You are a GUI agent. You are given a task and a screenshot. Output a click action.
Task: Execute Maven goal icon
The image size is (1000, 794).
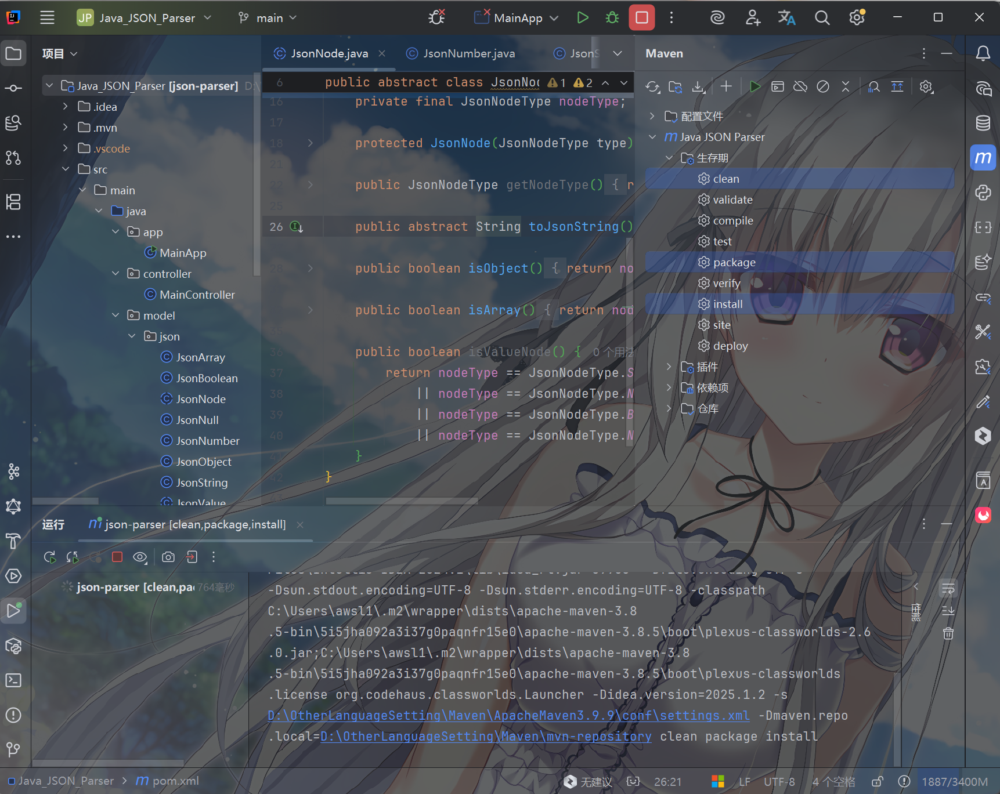778,86
